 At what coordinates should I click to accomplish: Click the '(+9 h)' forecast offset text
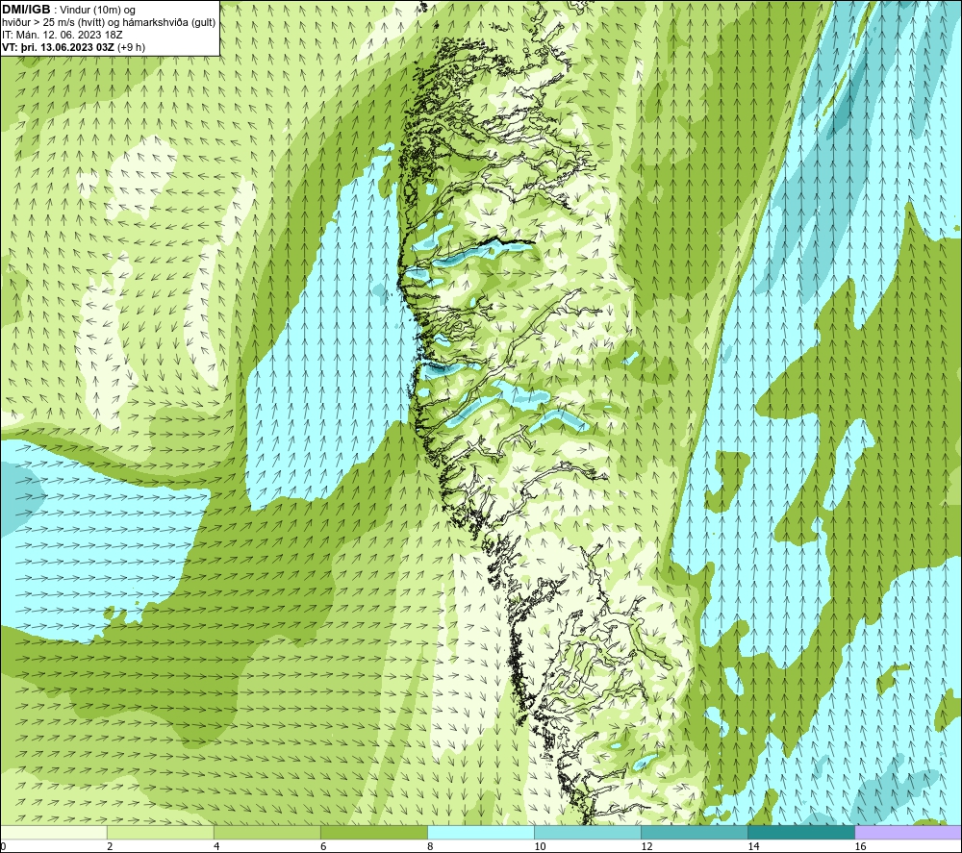131,47
